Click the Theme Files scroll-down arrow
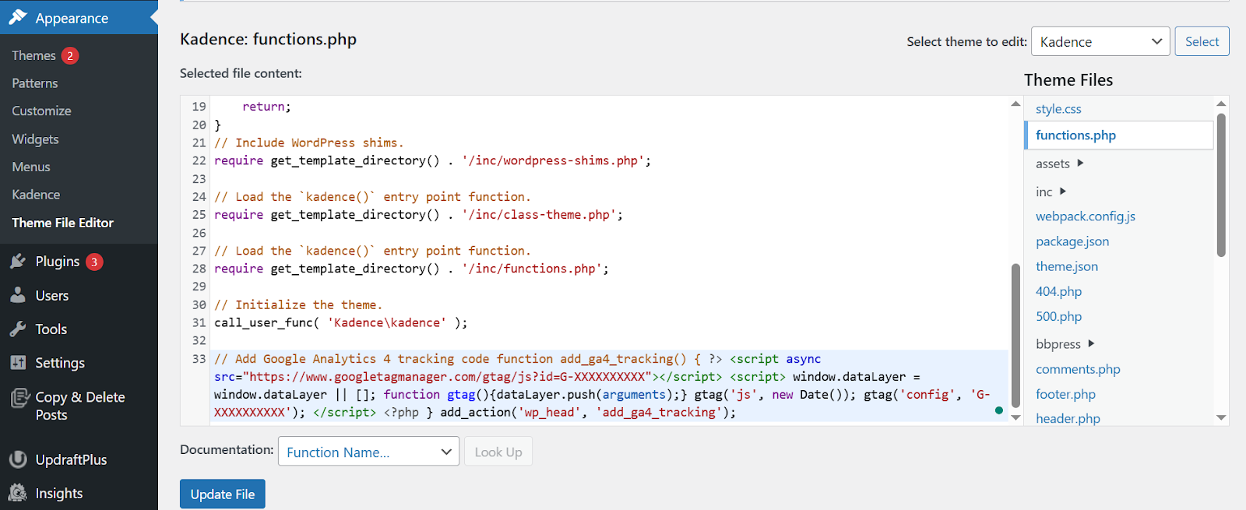The image size is (1246, 510). [1221, 417]
